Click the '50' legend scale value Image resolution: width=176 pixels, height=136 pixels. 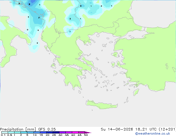click(x=86, y=135)
